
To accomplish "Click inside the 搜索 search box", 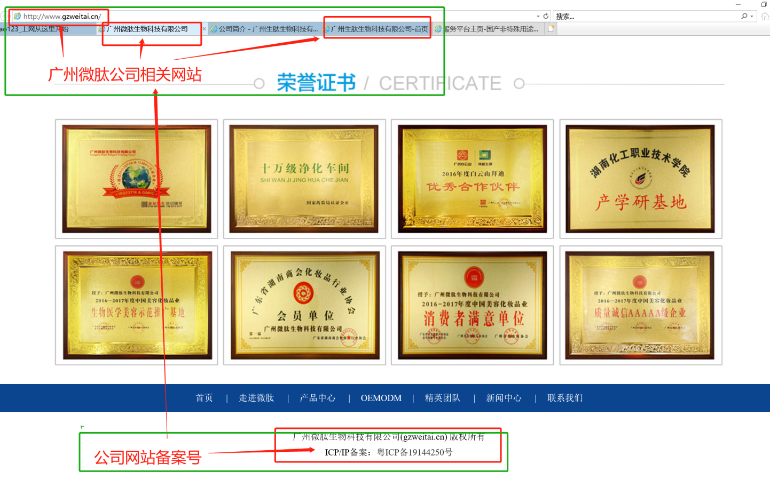I will coord(614,16).
